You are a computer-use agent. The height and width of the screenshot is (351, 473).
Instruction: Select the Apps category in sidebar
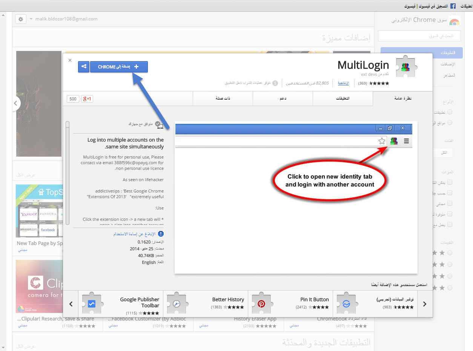point(422,53)
